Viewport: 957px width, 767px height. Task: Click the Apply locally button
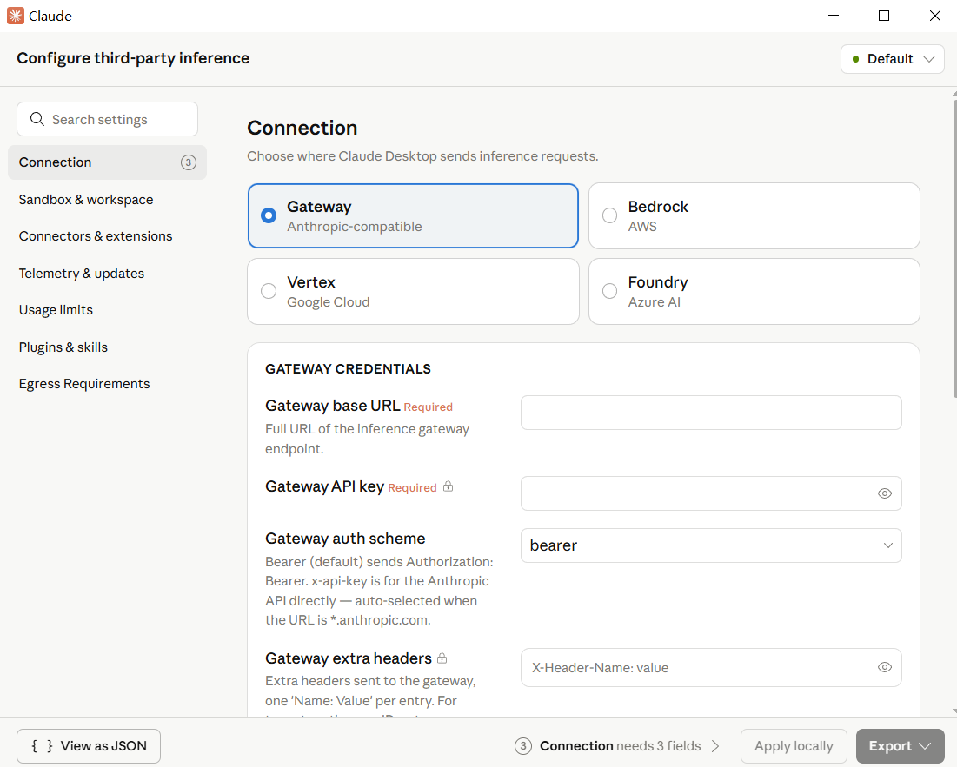pyautogui.click(x=794, y=746)
